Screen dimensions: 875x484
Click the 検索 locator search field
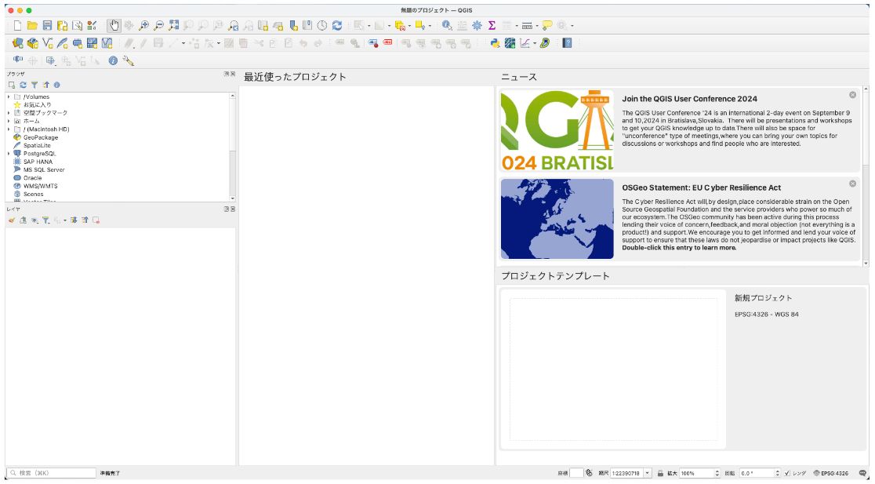tap(51, 473)
